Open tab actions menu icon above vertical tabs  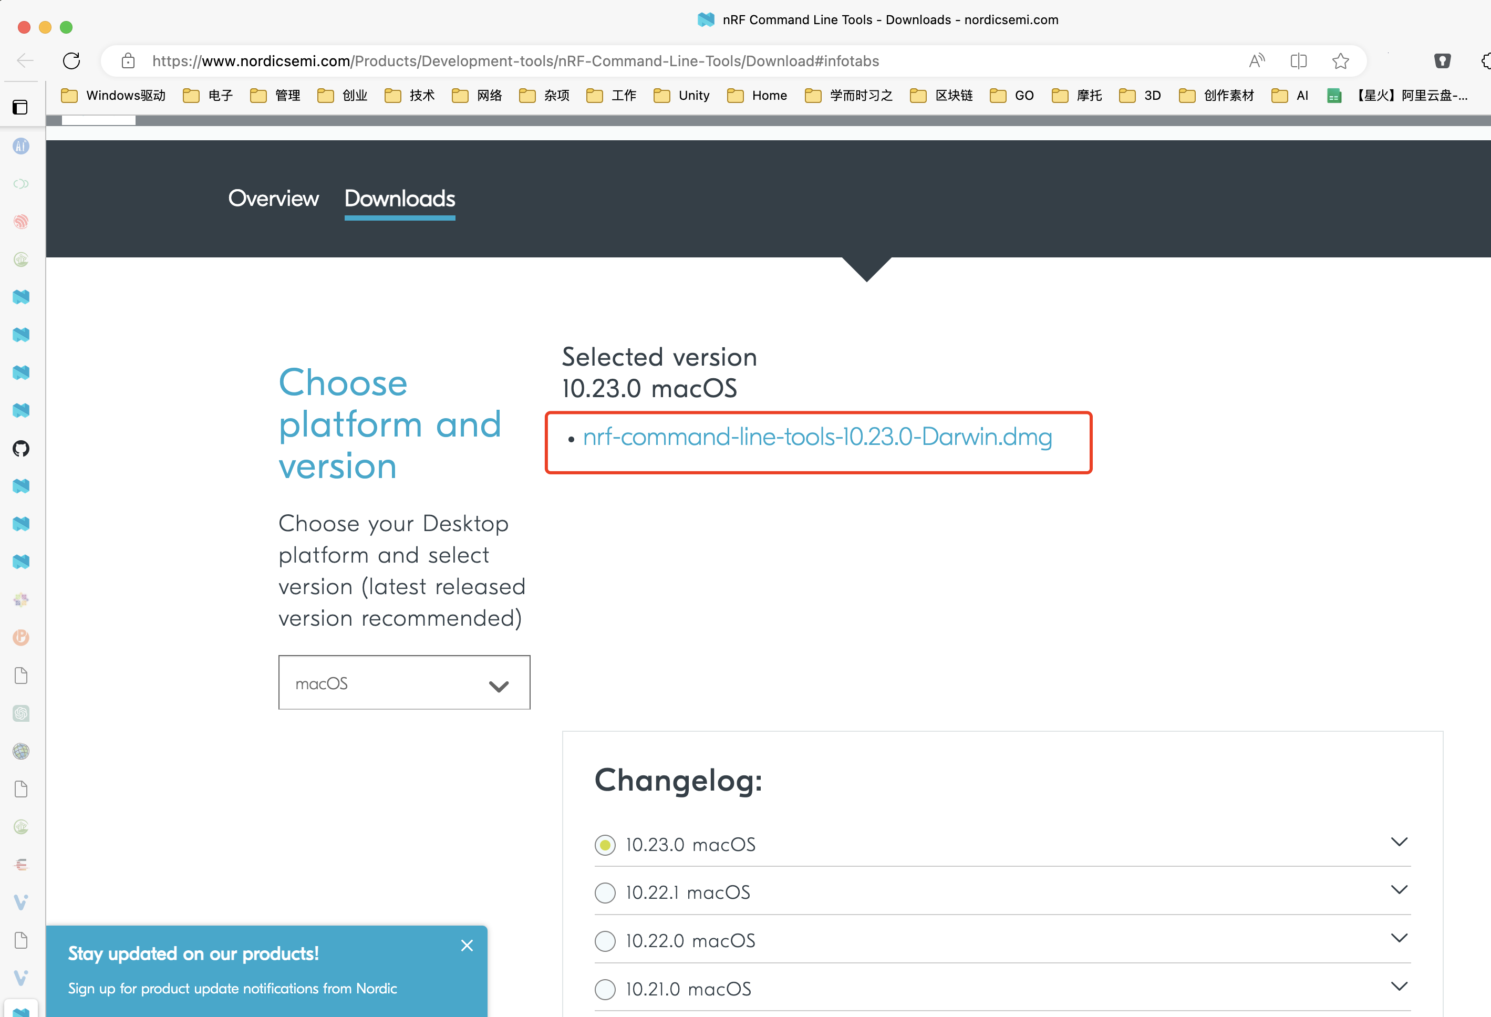(20, 107)
